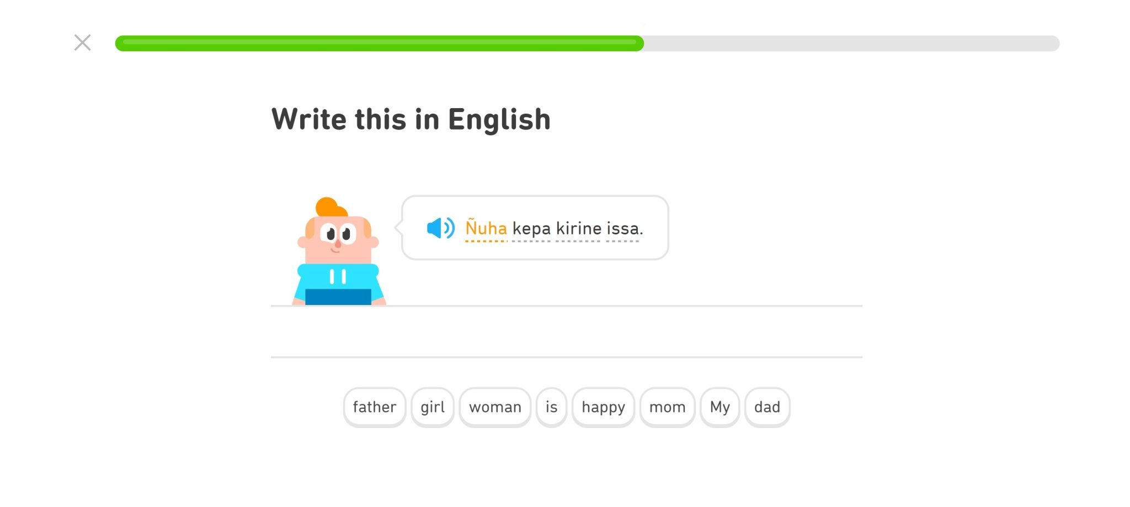Image resolution: width=1130 pixels, height=507 pixels.
Task: Select the "happy" word tile
Action: coord(603,407)
